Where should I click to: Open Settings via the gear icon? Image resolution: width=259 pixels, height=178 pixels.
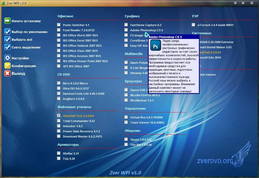(x=8, y=58)
